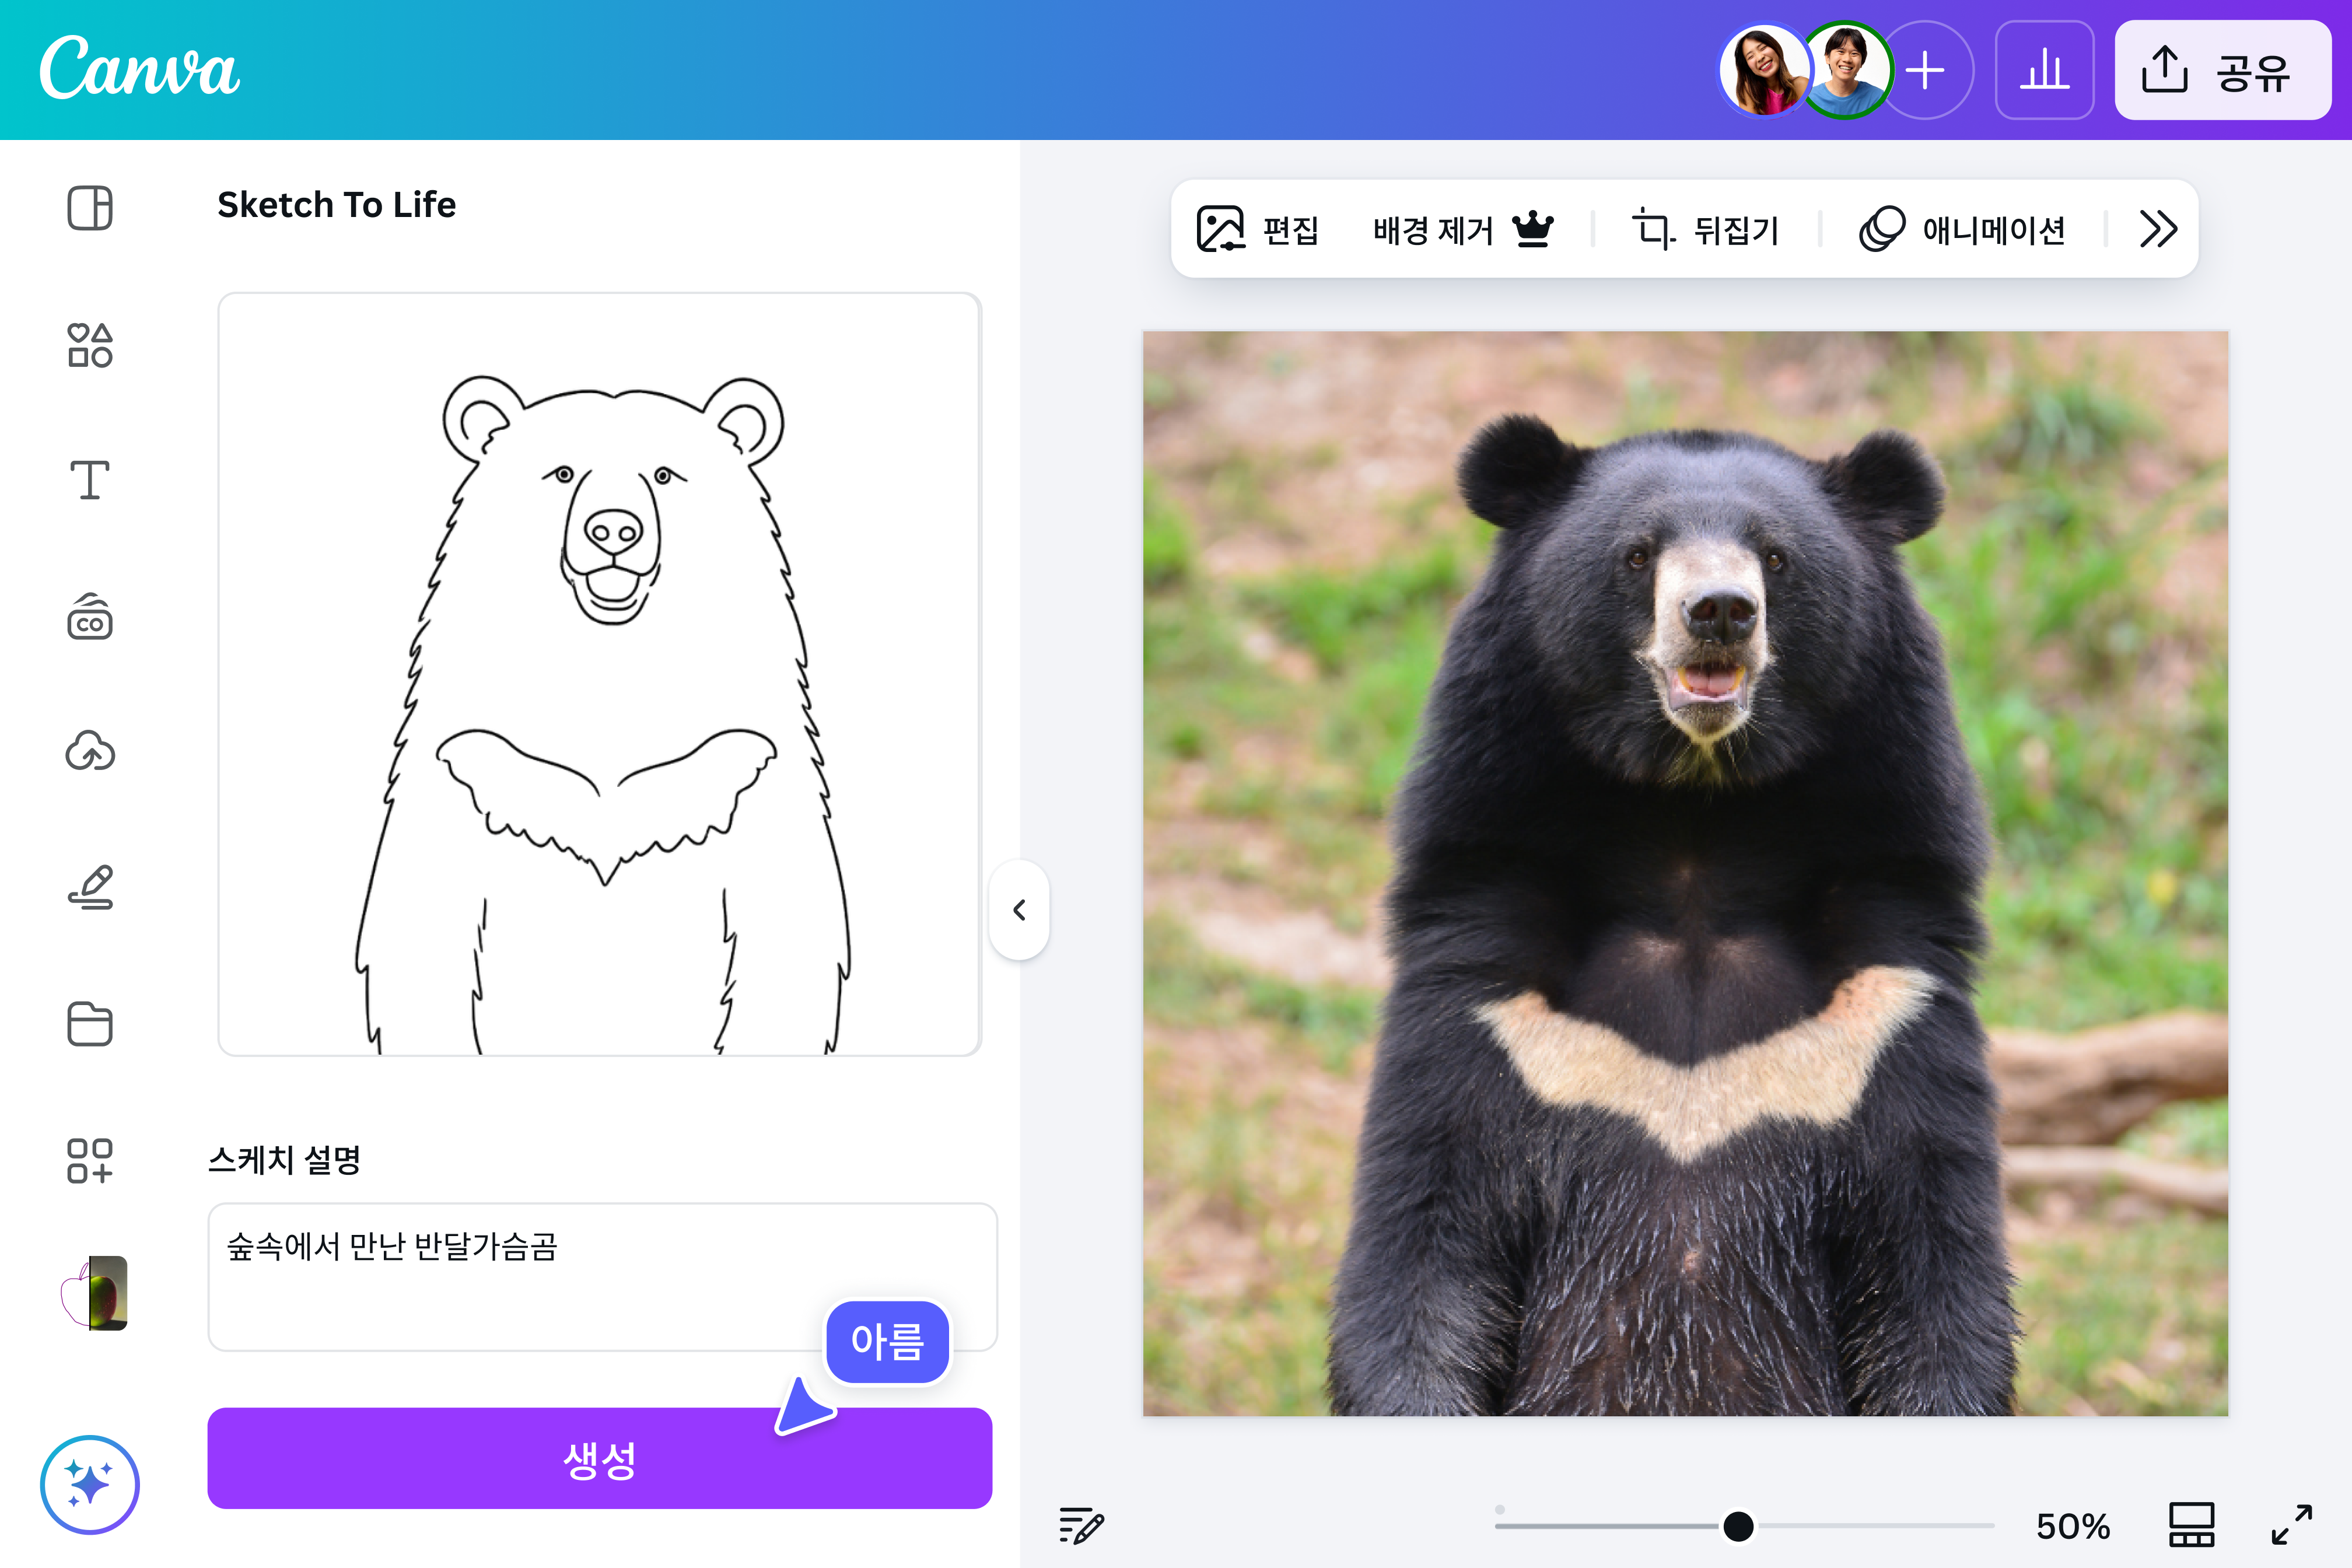Viewport: 2352px width, 1568px height.
Task: Click 배경 제거 background remover
Action: [1462, 229]
